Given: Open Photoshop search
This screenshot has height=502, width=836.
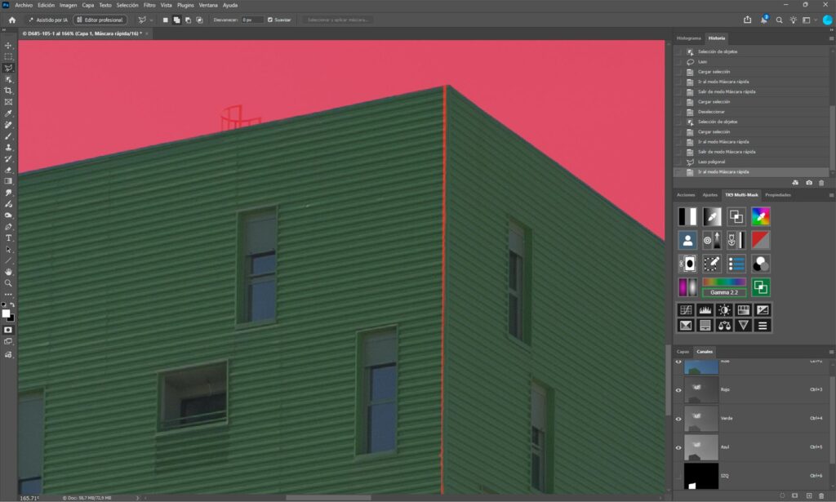Looking at the screenshot, I should point(779,20).
